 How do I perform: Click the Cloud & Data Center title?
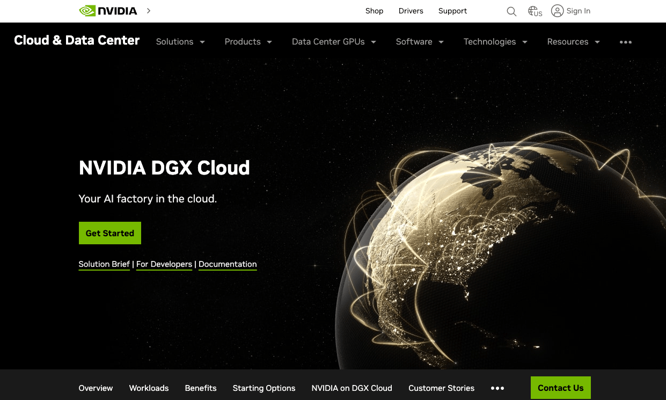[77, 40]
